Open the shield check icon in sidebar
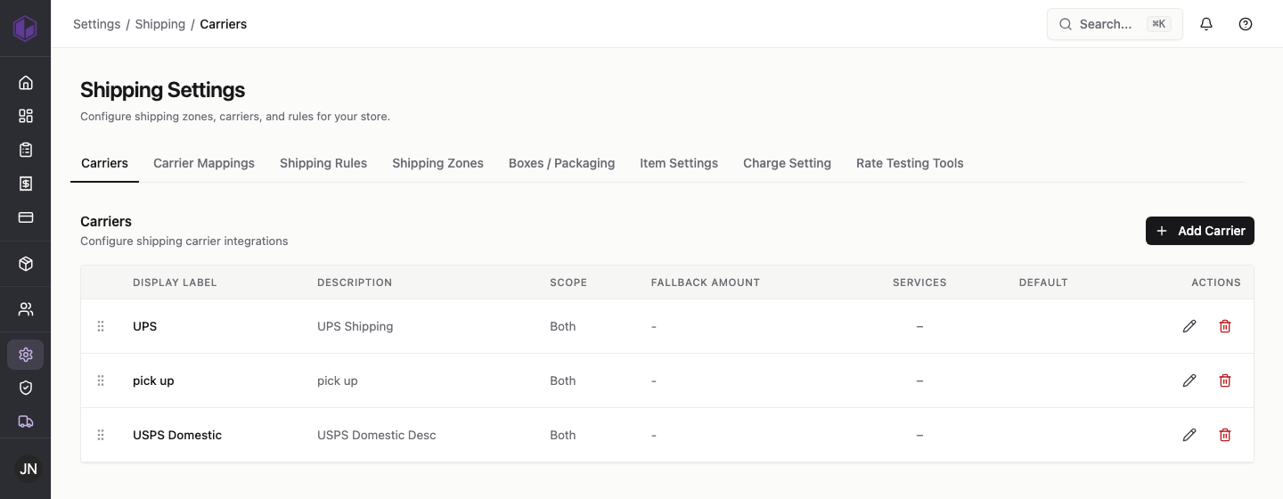The image size is (1283, 499). [26, 388]
